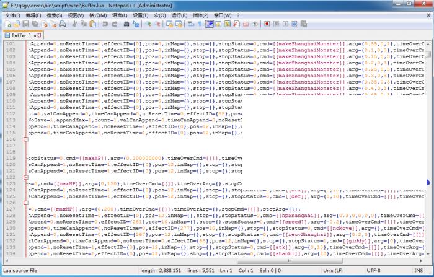Open the Replace dialog icon
The width and height of the screenshot is (434, 277).
[135, 24]
